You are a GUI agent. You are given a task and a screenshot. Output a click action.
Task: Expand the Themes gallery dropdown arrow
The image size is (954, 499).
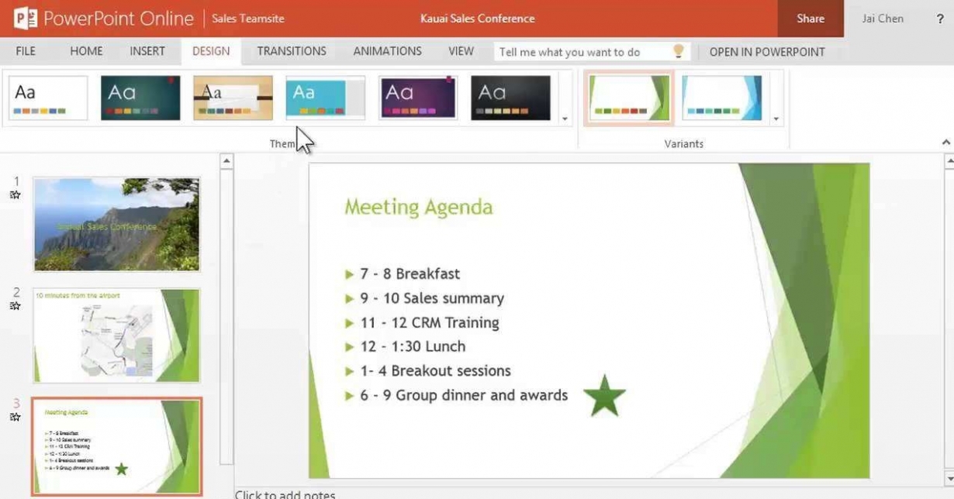565,119
